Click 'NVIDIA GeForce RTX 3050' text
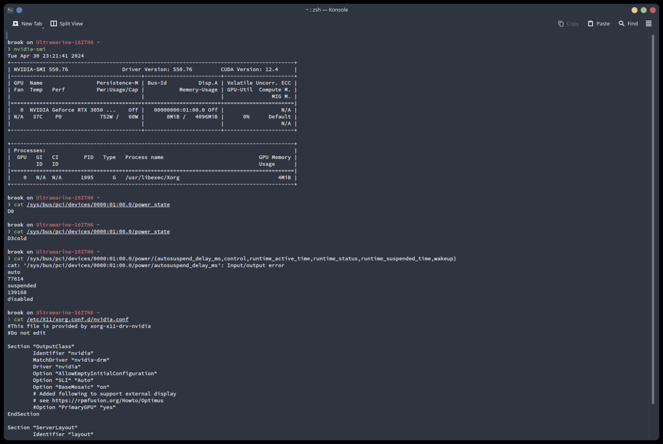This screenshot has width=663, height=444. tap(66, 110)
